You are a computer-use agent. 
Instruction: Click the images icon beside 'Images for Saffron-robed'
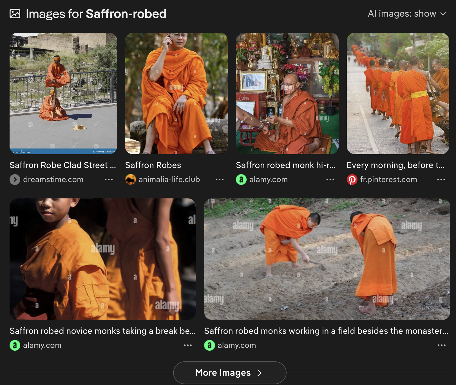pyautogui.click(x=15, y=14)
